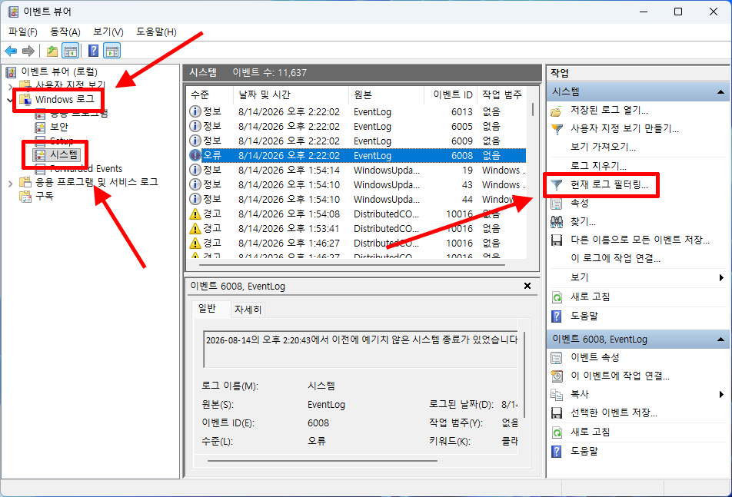The width and height of the screenshot is (732, 497).
Task: Click 현재 로그 필터링... action
Action: [x=609, y=185]
